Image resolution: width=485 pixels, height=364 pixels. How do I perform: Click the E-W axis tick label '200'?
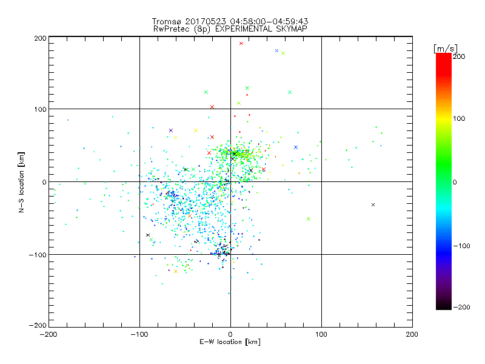(x=412, y=334)
